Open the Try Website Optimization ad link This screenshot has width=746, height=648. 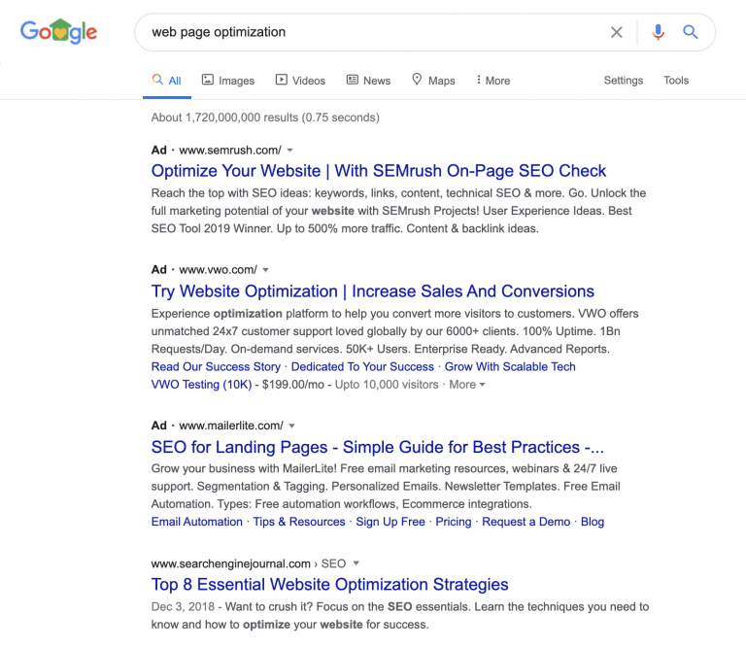pos(373,291)
